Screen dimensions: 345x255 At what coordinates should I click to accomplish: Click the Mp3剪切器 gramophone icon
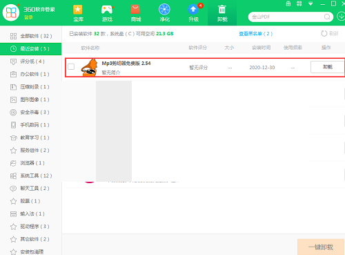click(90, 68)
